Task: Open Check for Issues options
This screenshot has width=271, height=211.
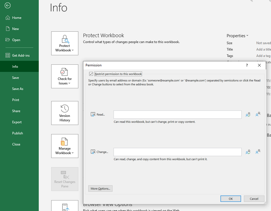Action: click(64, 76)
